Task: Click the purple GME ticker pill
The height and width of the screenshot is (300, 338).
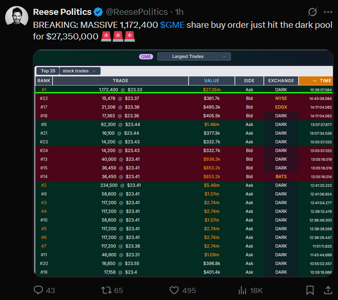Action: (x=146, y=57)
